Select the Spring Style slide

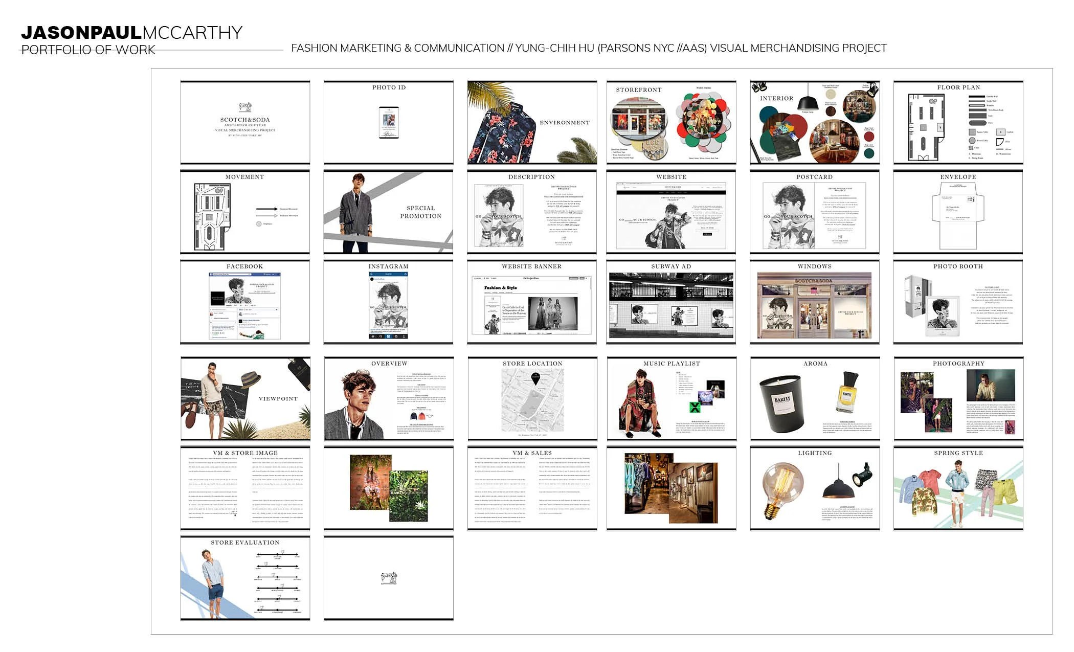pyautogui.click(x=958, y=488)
